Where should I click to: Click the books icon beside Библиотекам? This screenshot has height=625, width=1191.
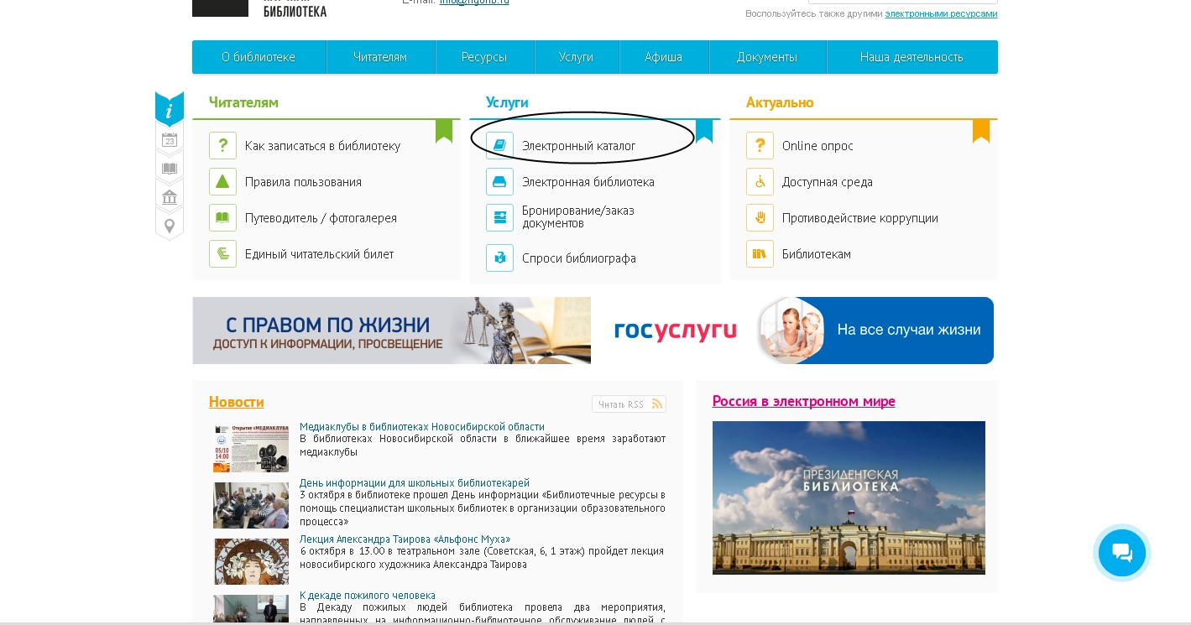coord(760,253)
